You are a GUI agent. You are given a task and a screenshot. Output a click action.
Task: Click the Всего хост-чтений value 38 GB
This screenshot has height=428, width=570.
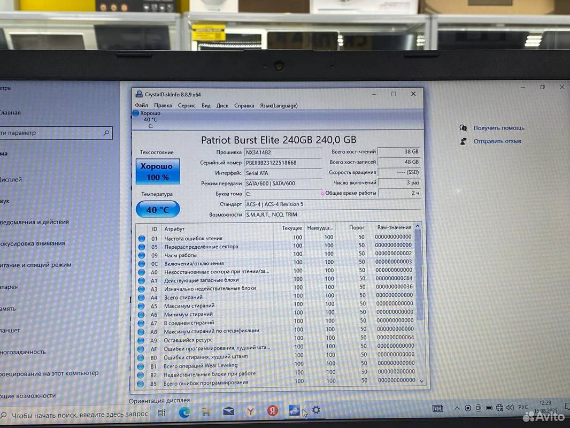[399, 151]
